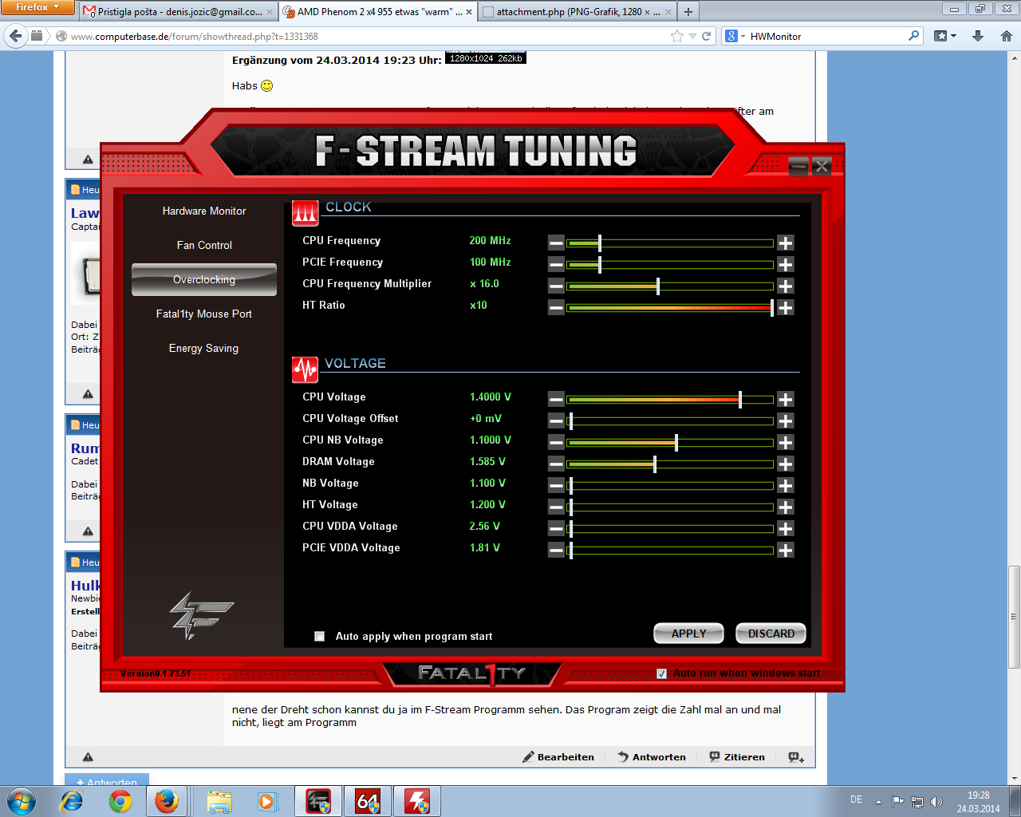1021x817 pixels.
Task: Increase PCIE Frequency with its plus button
Action: click(786, 265)
